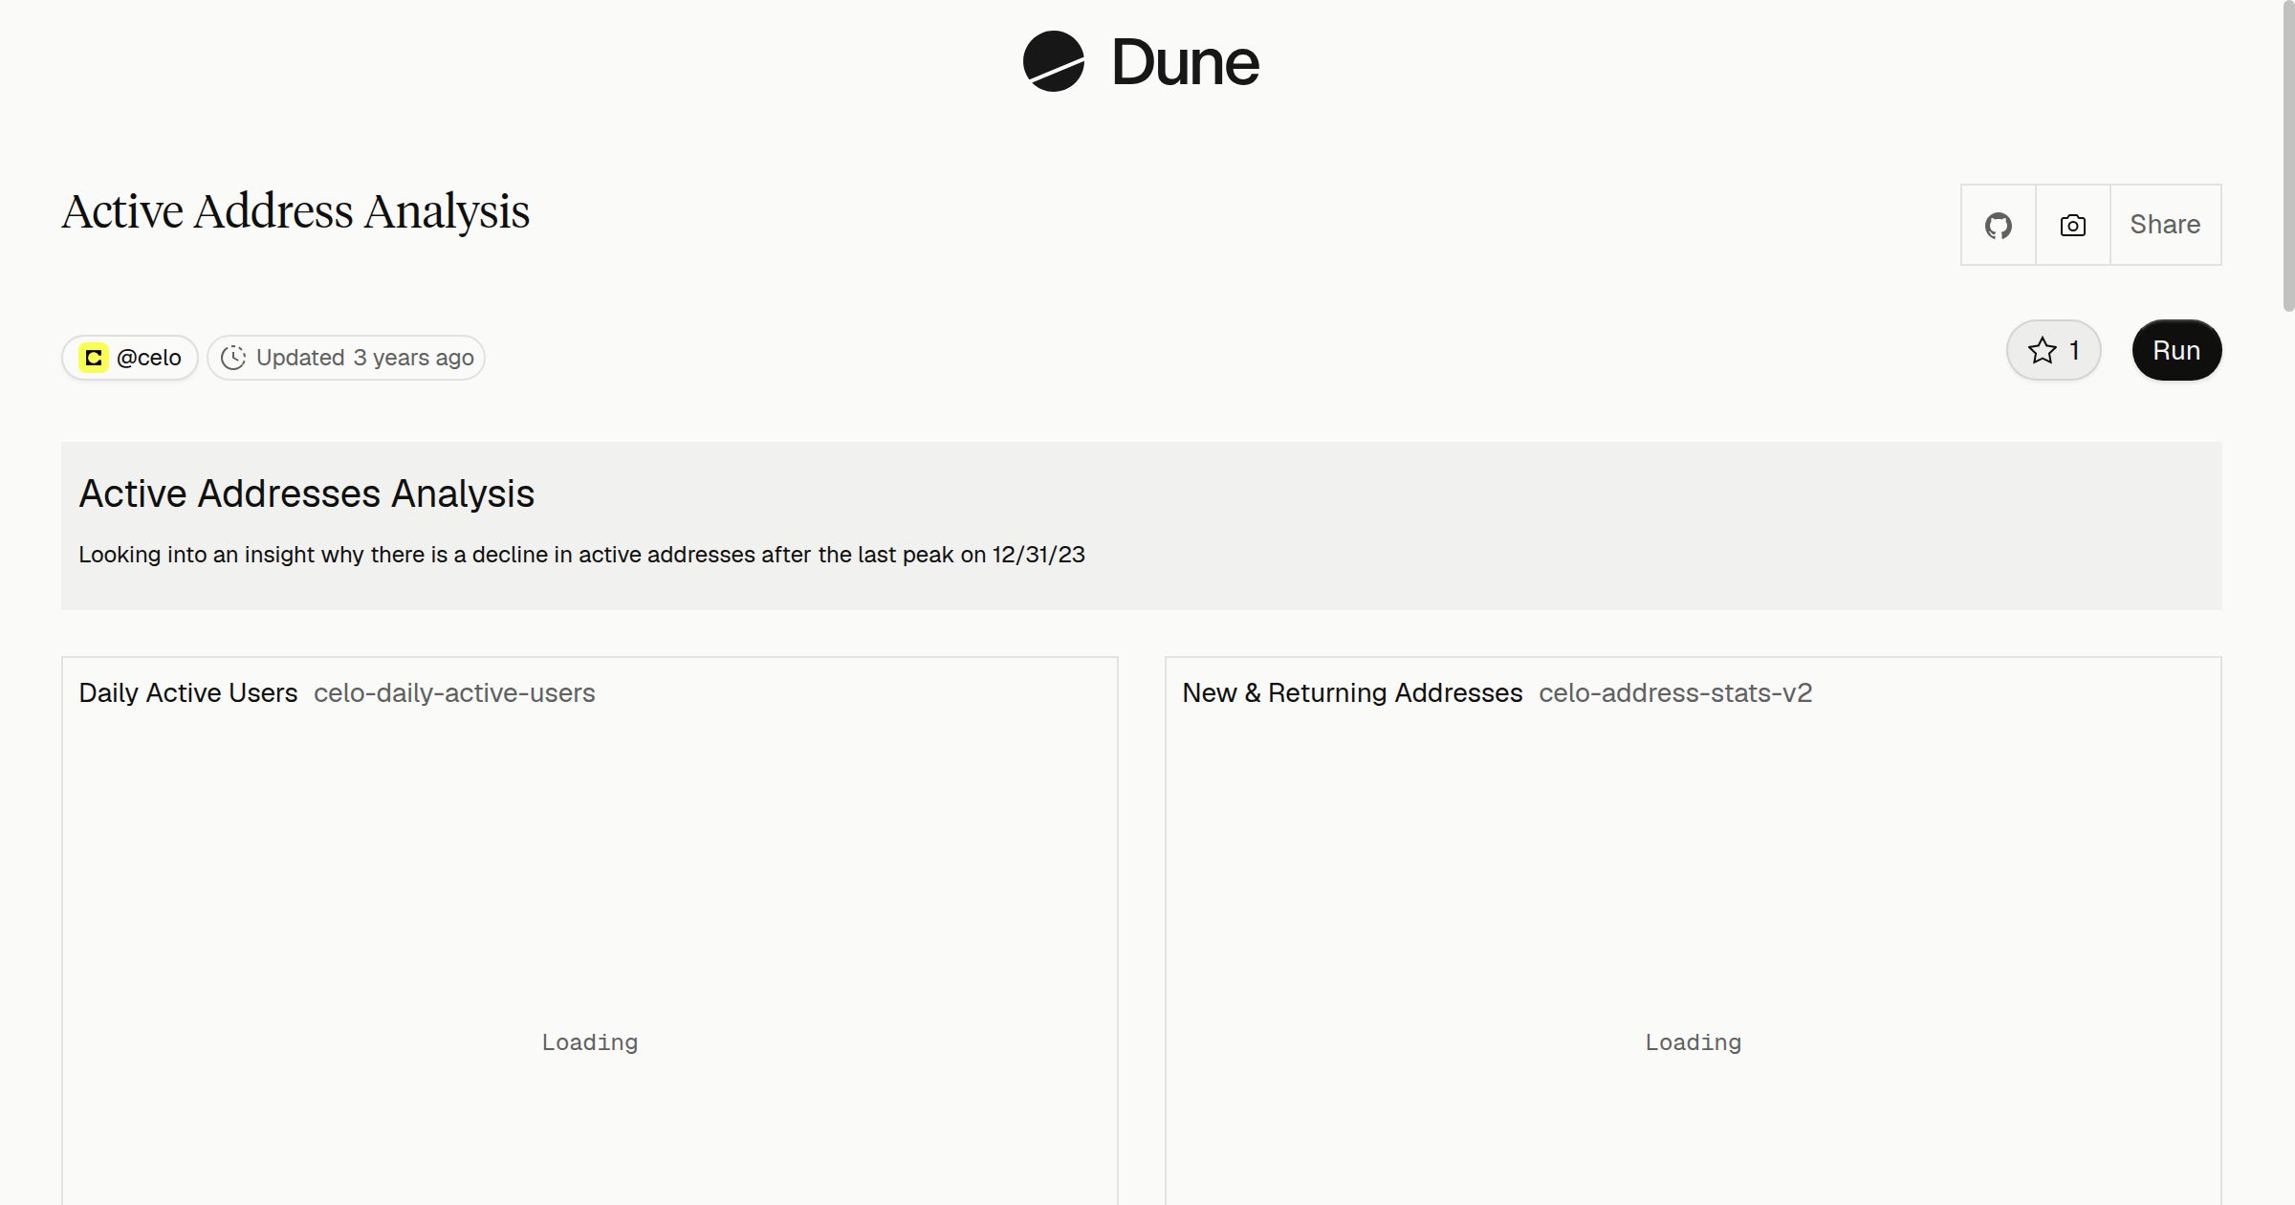The image size is (2295, 1205).
Task: Click the Active Addresses Analysis heading
Action: [x=306, y=493]
